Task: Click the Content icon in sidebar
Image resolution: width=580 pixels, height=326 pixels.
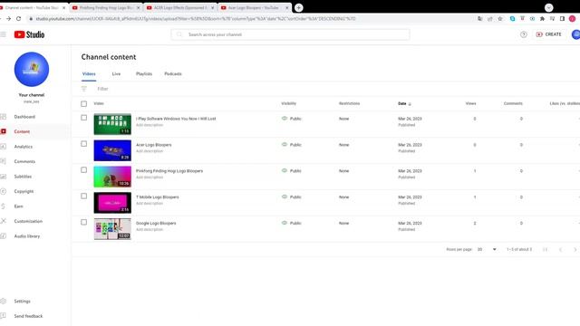Action: (x=4, y=131)
